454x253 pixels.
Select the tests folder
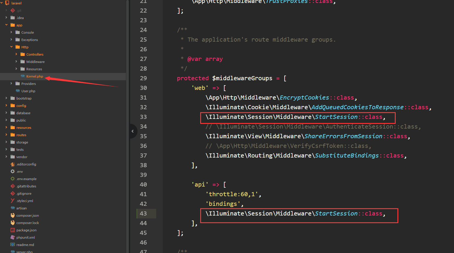(x=20, y=150)
